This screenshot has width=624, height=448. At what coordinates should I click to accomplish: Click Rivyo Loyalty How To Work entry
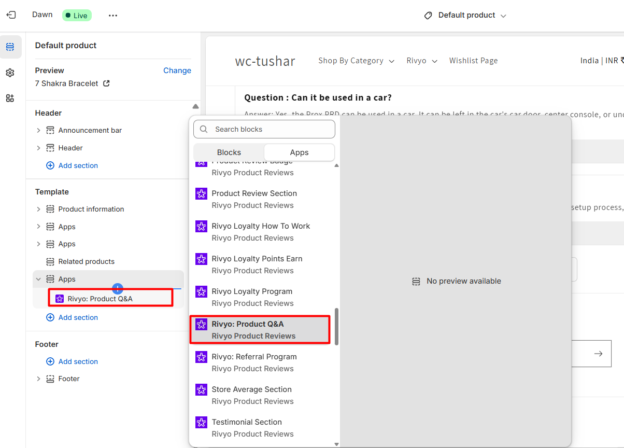[260, 232]
